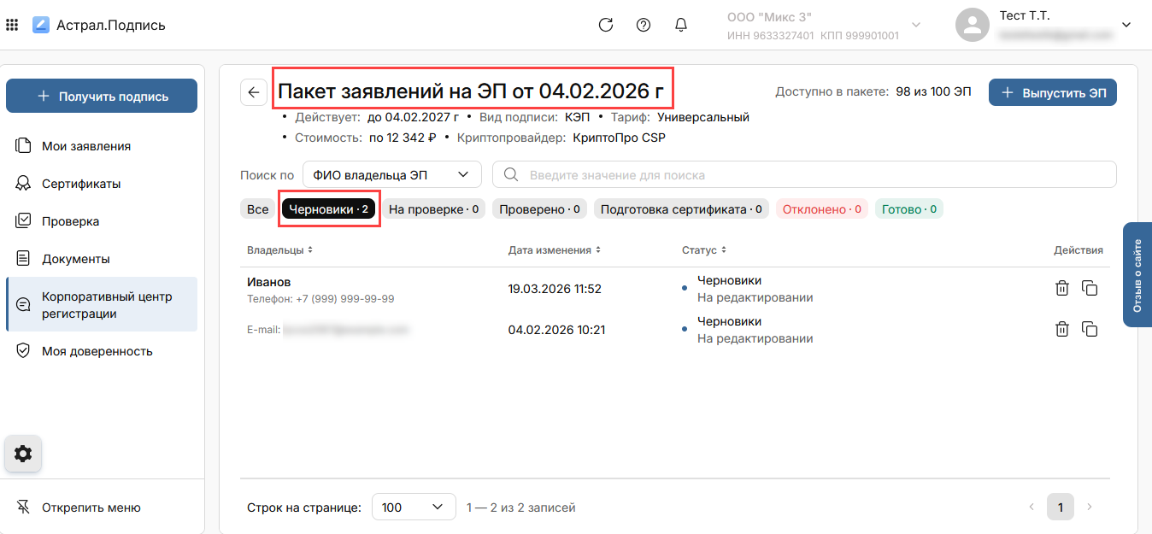Click the apps grid launcher icon
This screenshot has height=534, width=1152.
tap(12, 26)
